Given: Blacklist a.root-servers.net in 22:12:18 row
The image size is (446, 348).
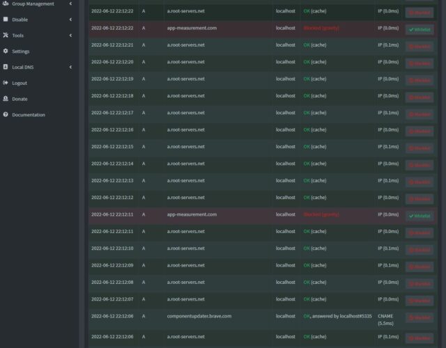Looking at the screenshot, I should click(x=420, y=97).
